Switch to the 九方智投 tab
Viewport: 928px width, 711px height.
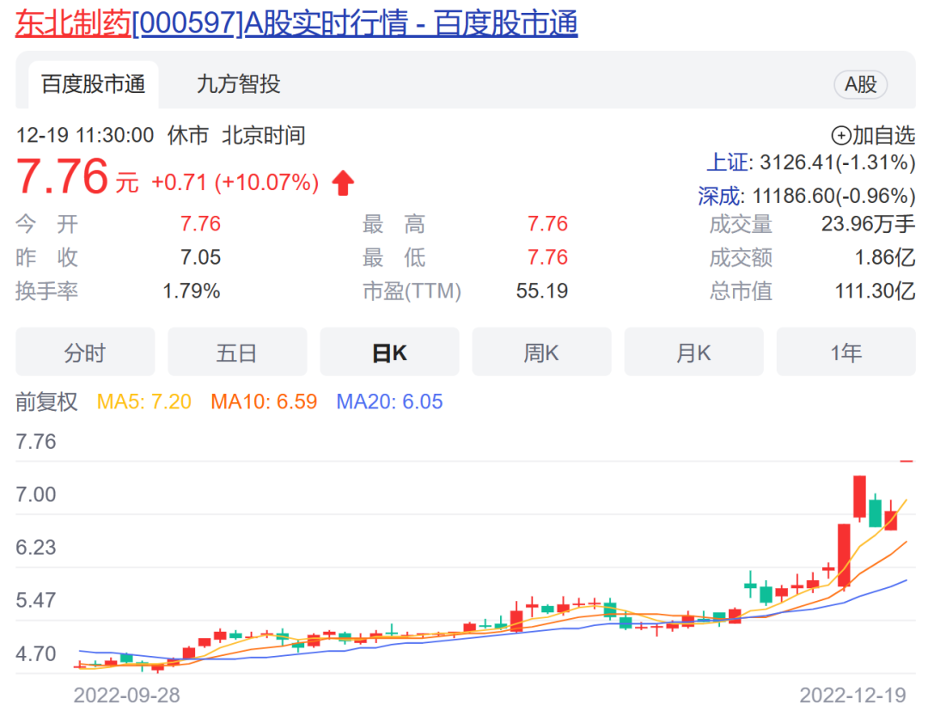(x=238, y=84)
